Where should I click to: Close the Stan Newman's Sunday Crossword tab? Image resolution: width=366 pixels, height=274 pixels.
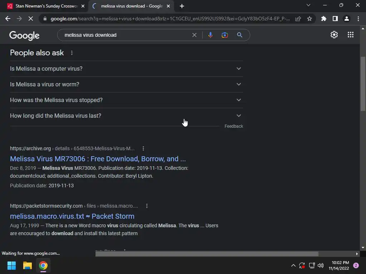click(x=83, y=6)
